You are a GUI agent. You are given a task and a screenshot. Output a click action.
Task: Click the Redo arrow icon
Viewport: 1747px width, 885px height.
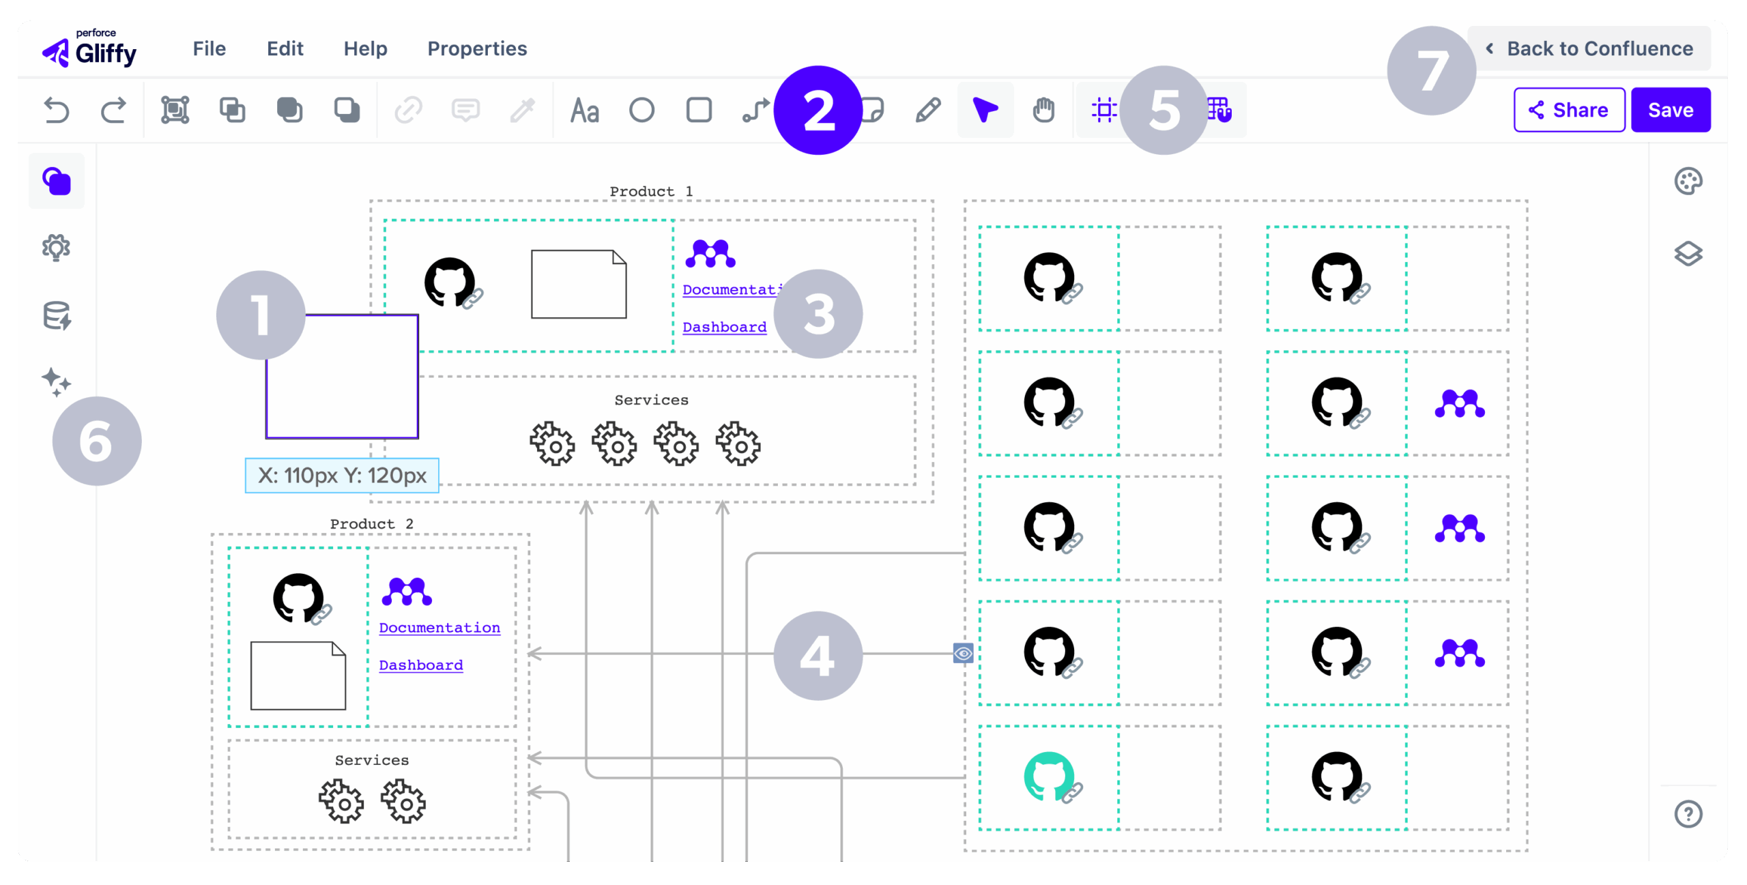[x=114, y=110]
